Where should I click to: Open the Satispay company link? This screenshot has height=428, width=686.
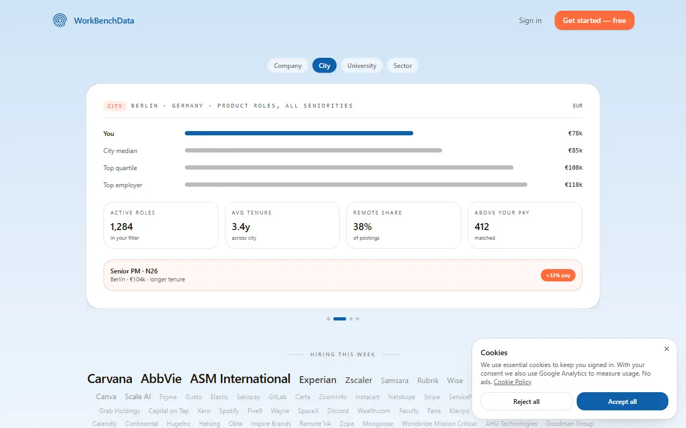[x=248, y=397]
